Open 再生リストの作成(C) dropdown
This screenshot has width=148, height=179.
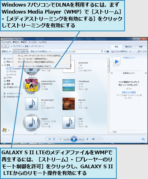coord(40,51)
